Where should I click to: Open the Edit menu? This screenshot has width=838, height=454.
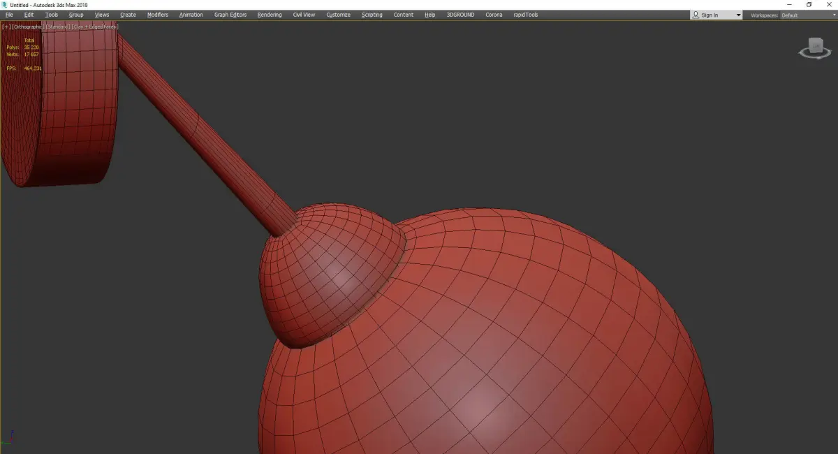(x=29, y=15)
